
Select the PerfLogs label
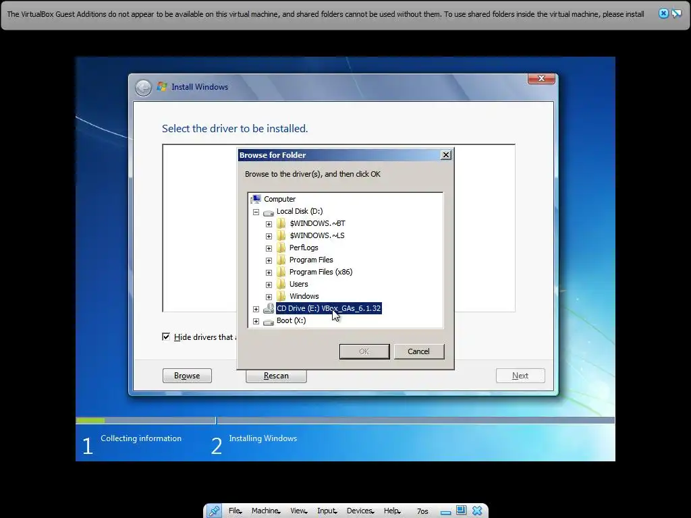coord(304,248)
